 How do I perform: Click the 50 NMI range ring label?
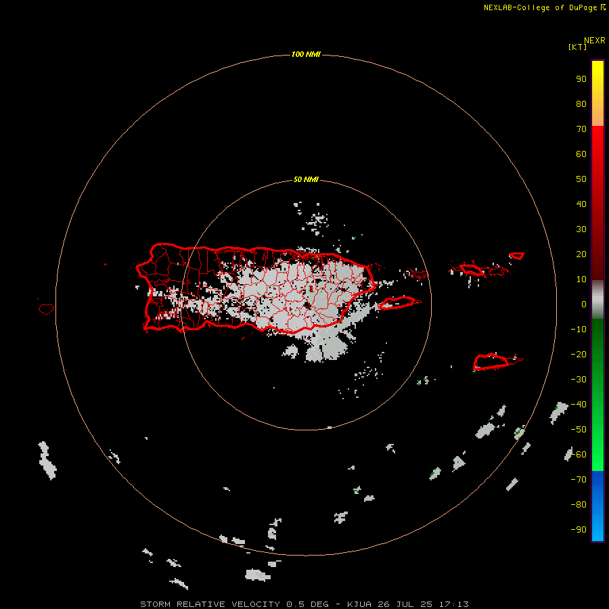click(x=306, y=179)
